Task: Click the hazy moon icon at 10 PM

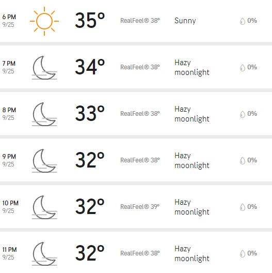Action: [x=44, y=207]
